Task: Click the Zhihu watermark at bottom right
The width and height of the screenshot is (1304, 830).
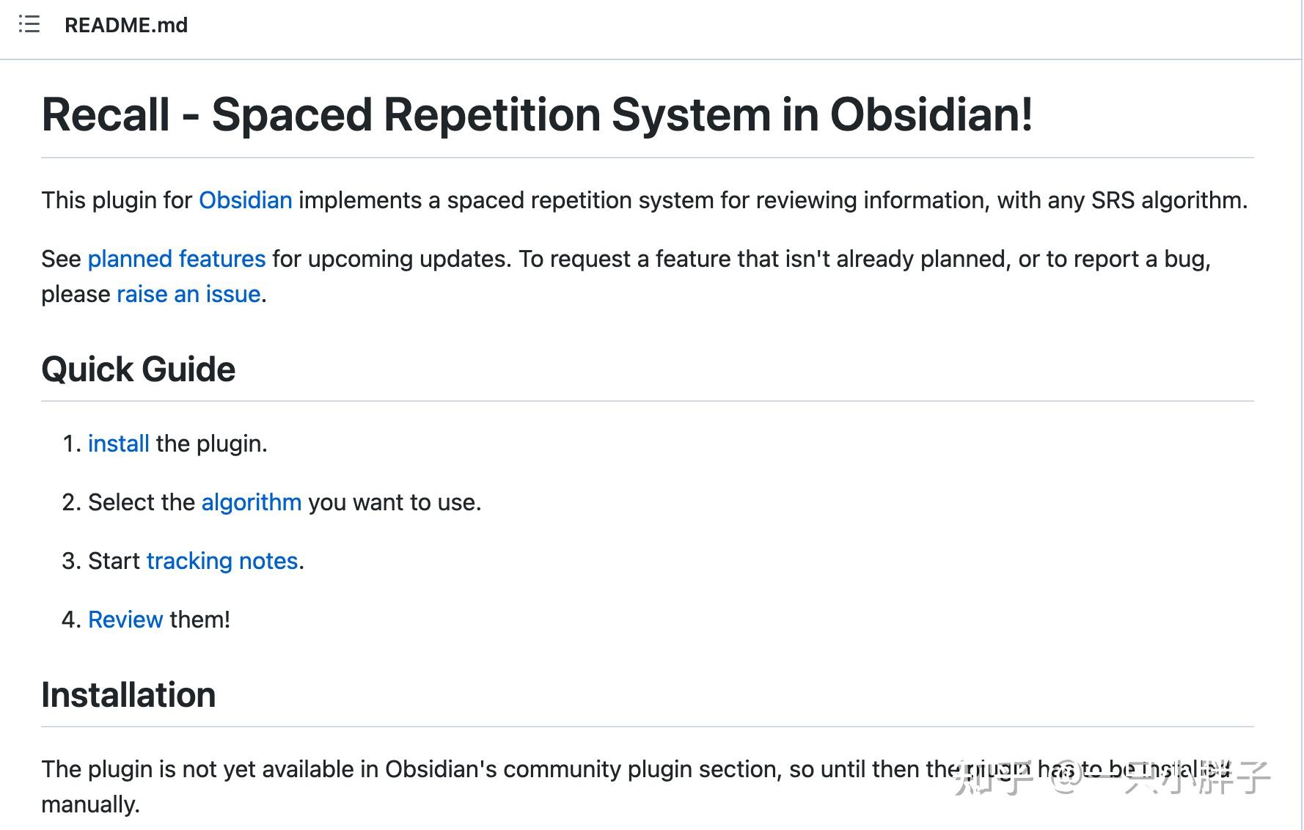Action: tap(1111, 777)
